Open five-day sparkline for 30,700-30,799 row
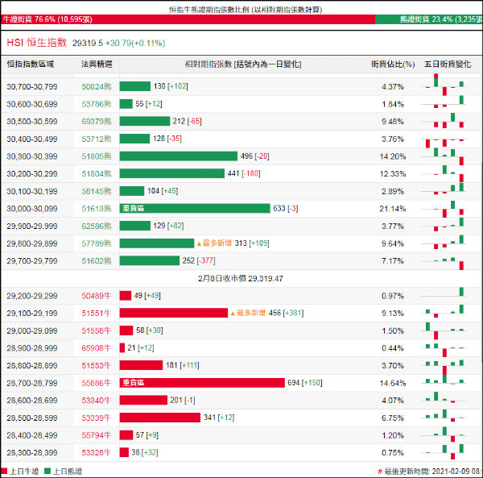Screen dimensions: 483x478 coord(444,85)
